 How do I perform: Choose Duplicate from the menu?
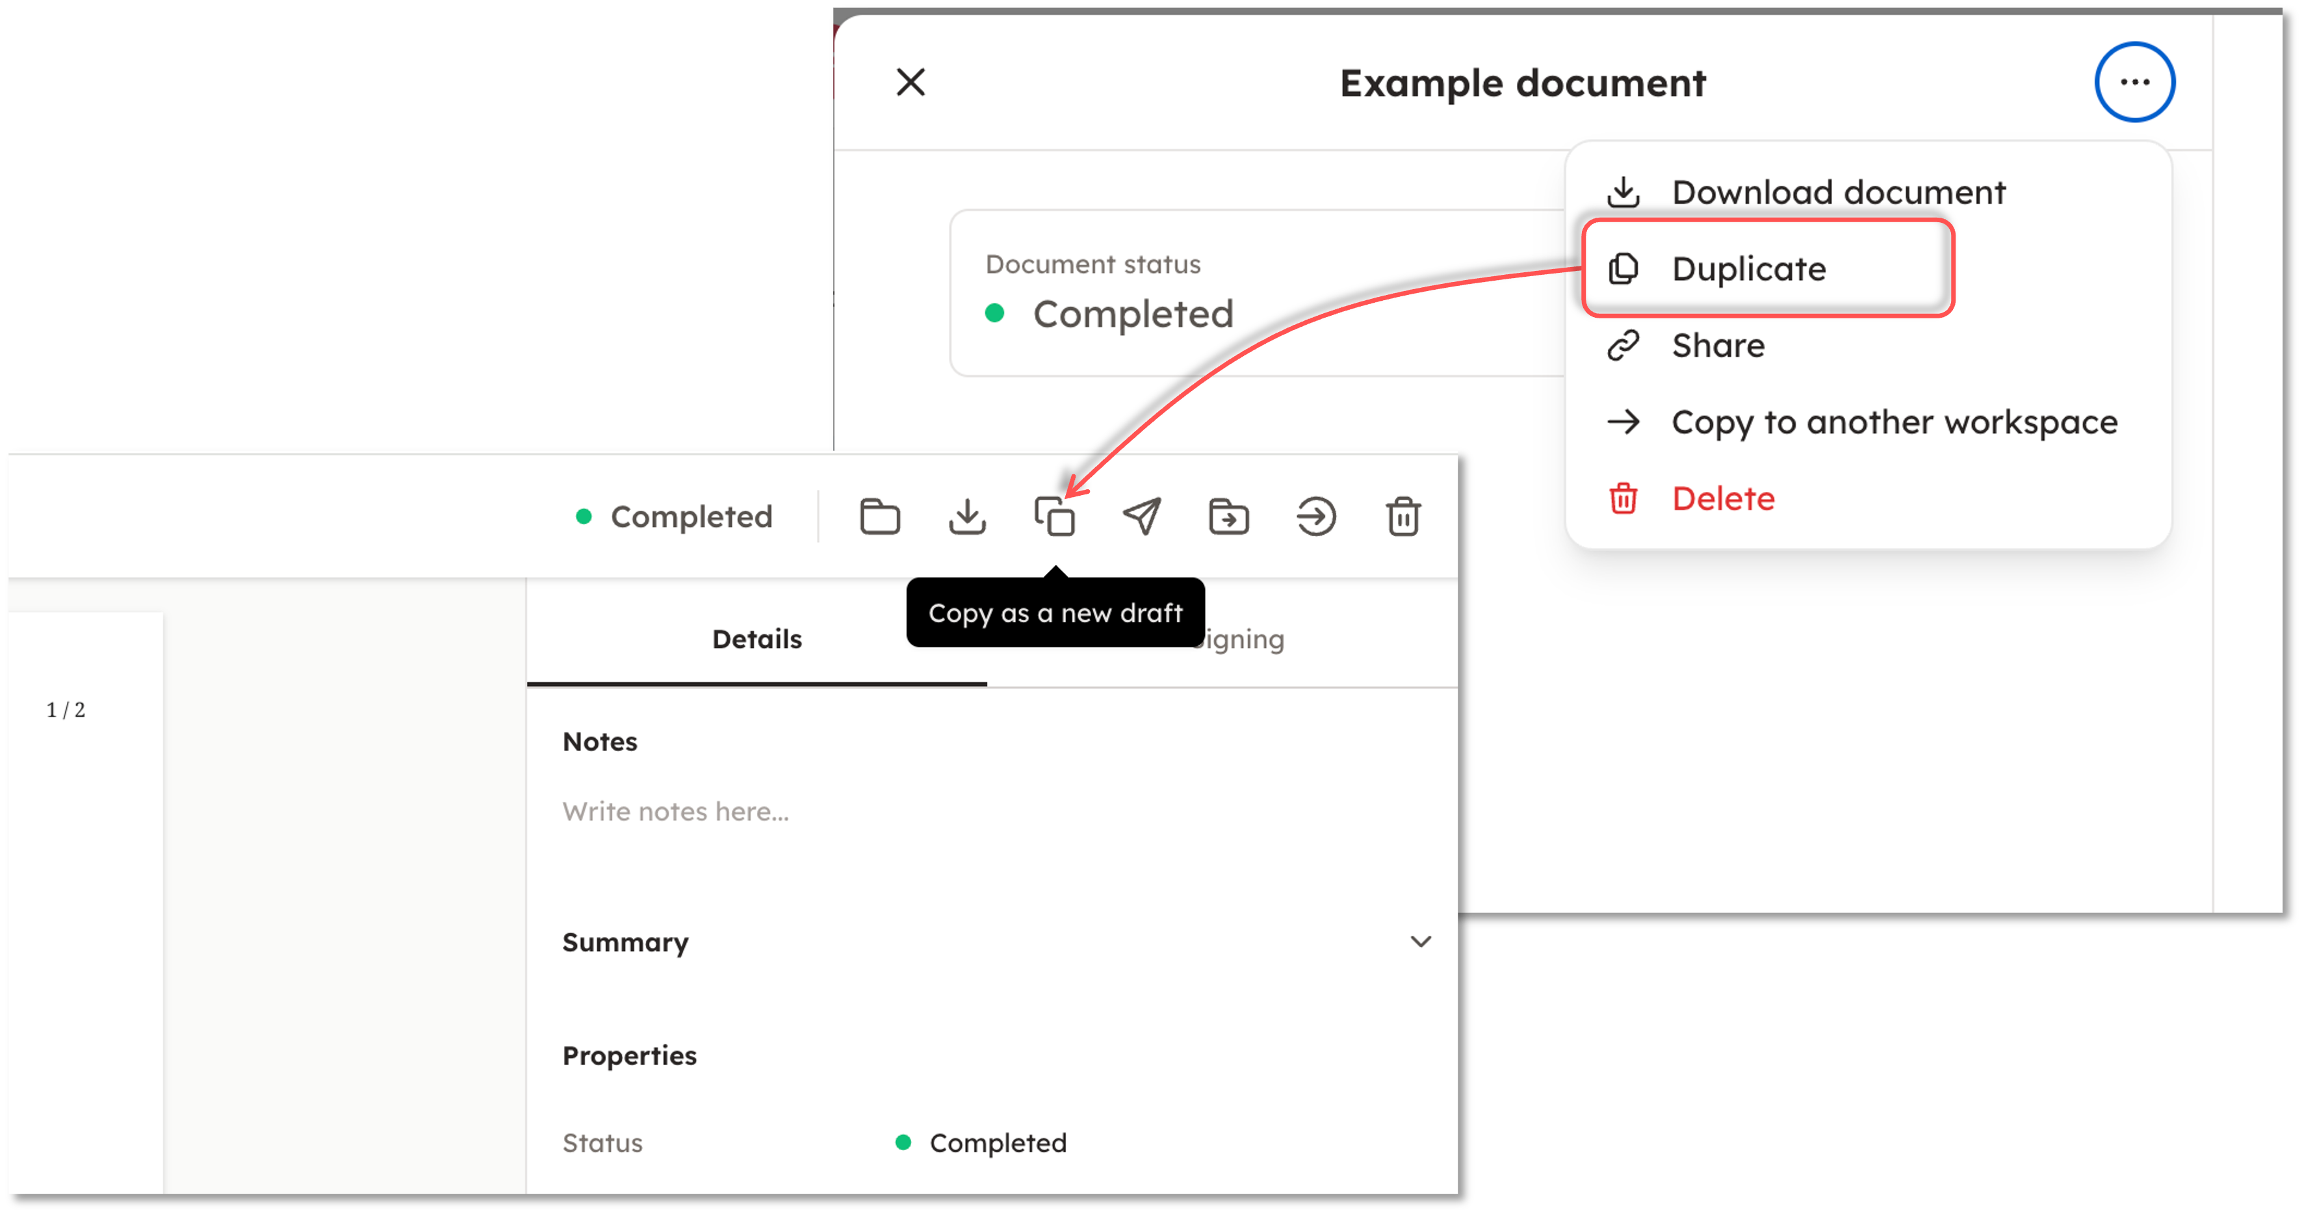[x=1748, y=269]
